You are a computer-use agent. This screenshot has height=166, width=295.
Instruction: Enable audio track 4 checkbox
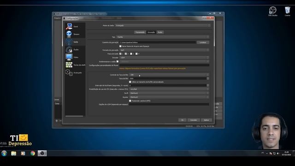coord(136,54)
